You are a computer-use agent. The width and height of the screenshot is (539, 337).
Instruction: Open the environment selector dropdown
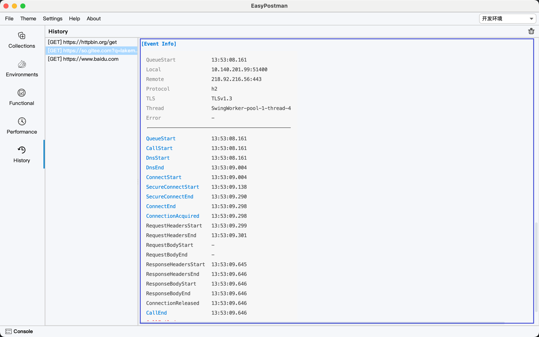point(507,19)
